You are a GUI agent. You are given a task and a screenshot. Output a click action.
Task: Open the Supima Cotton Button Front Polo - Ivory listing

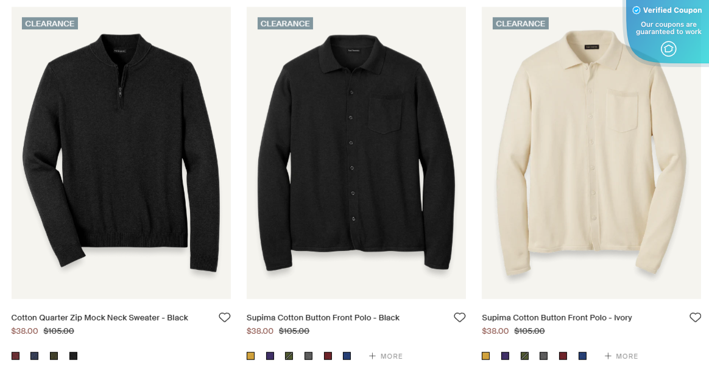pos(556,317)
